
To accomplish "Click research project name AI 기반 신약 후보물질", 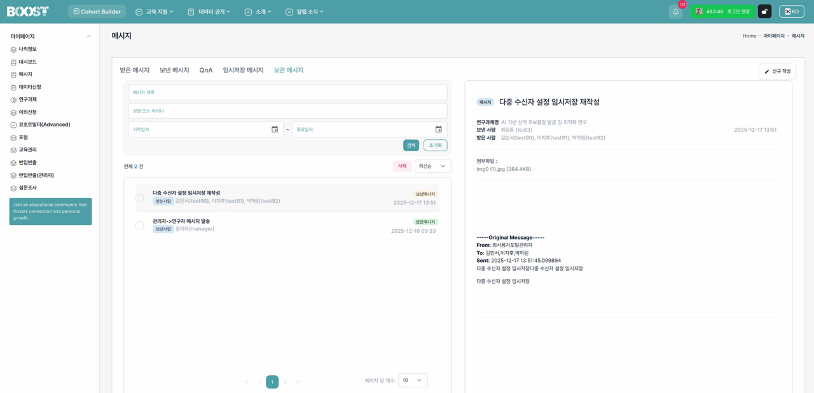I will point(544,122).
